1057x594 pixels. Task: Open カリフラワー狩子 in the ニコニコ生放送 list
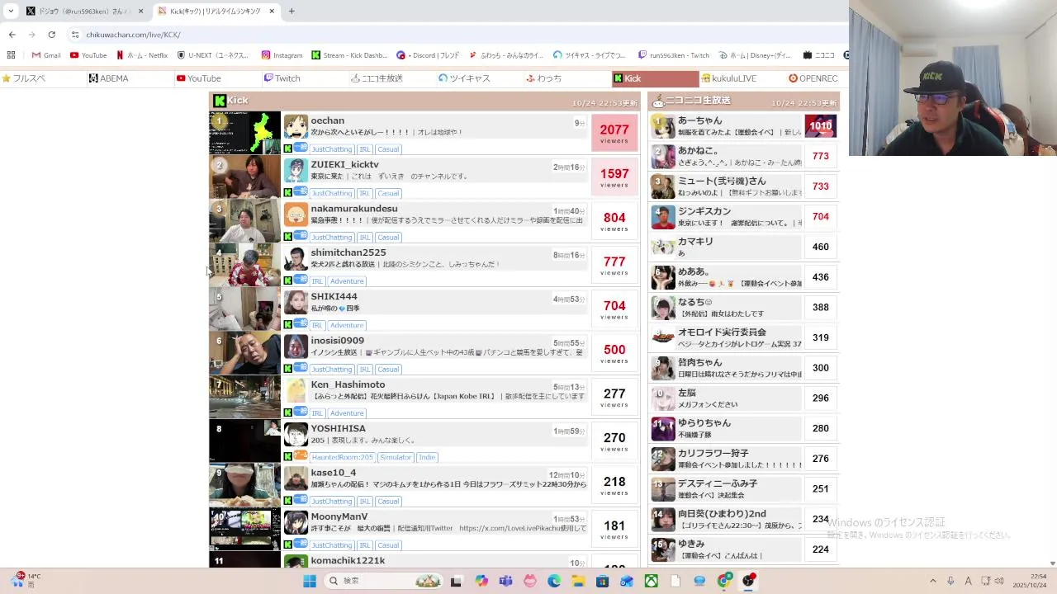click(x=713, y=453)
